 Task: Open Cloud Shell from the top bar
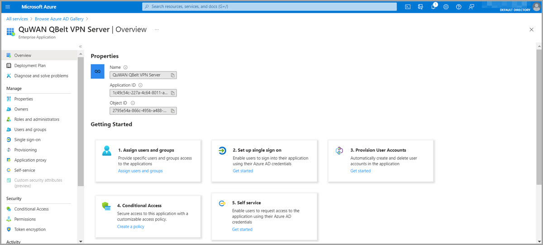(x=408, y=7)
